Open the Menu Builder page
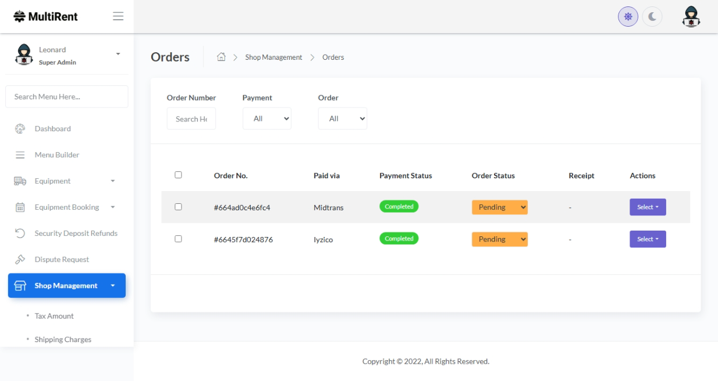Image resolution: width=718 pixels, height=381 pixels. [x=56, y=155]
